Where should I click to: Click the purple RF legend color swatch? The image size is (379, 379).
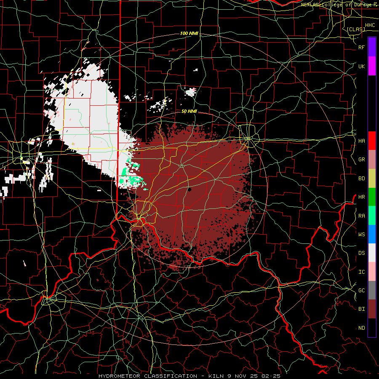(372, 47)
